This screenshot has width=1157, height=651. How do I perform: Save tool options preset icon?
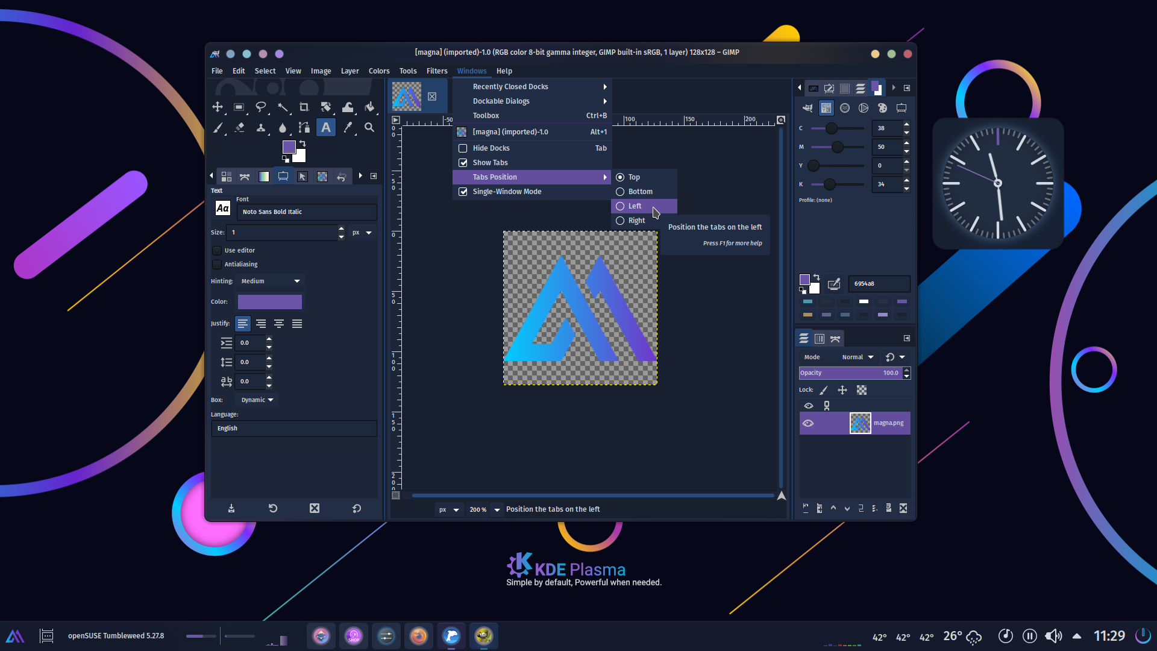(231, 508)
